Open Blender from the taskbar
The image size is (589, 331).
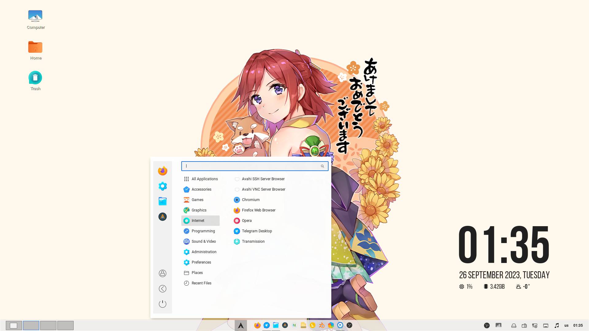[x=322, y=325]
